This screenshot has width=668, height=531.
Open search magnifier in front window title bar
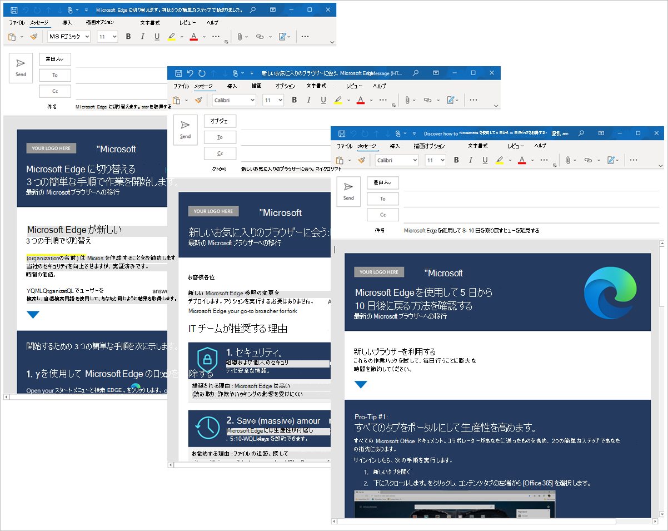[581, 133]
